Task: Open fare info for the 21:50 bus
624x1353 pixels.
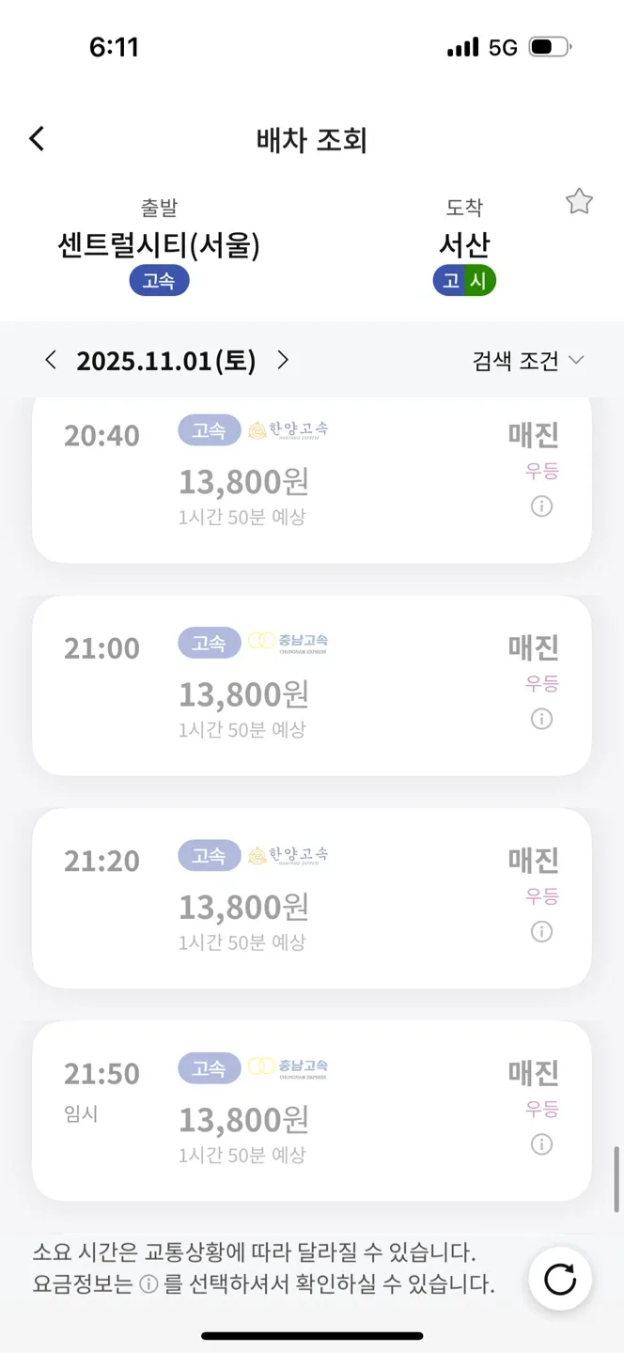Action: (541, 1144)
